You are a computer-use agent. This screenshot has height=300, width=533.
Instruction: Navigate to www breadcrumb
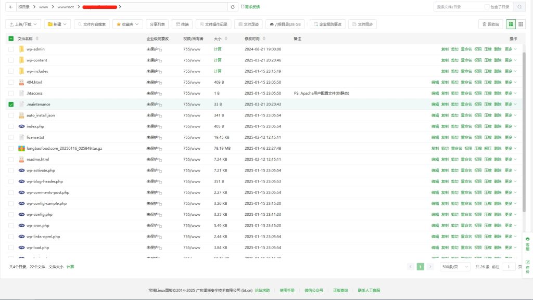tap(44, 7)
